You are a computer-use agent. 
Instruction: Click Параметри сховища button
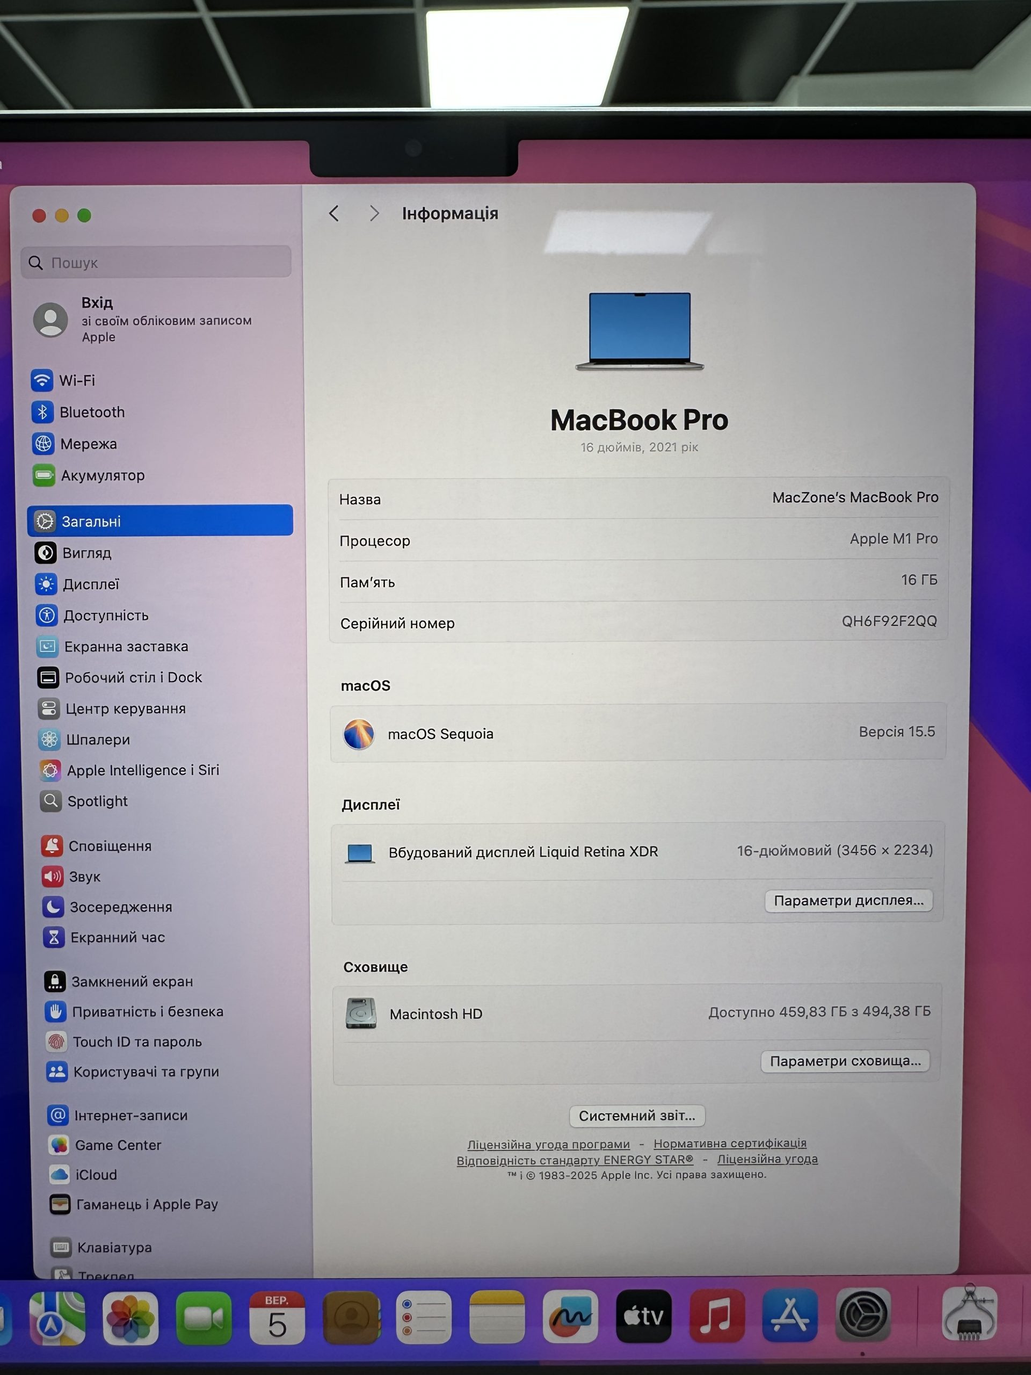point(845,1061)
